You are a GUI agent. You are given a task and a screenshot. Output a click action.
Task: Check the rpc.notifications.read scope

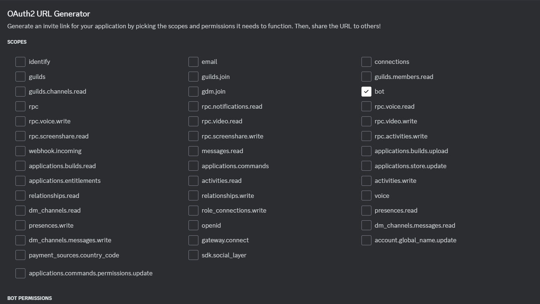[x=193, y=106]
